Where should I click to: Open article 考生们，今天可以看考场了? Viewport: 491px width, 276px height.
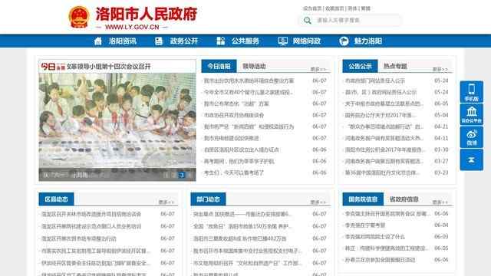click(234, 172)
